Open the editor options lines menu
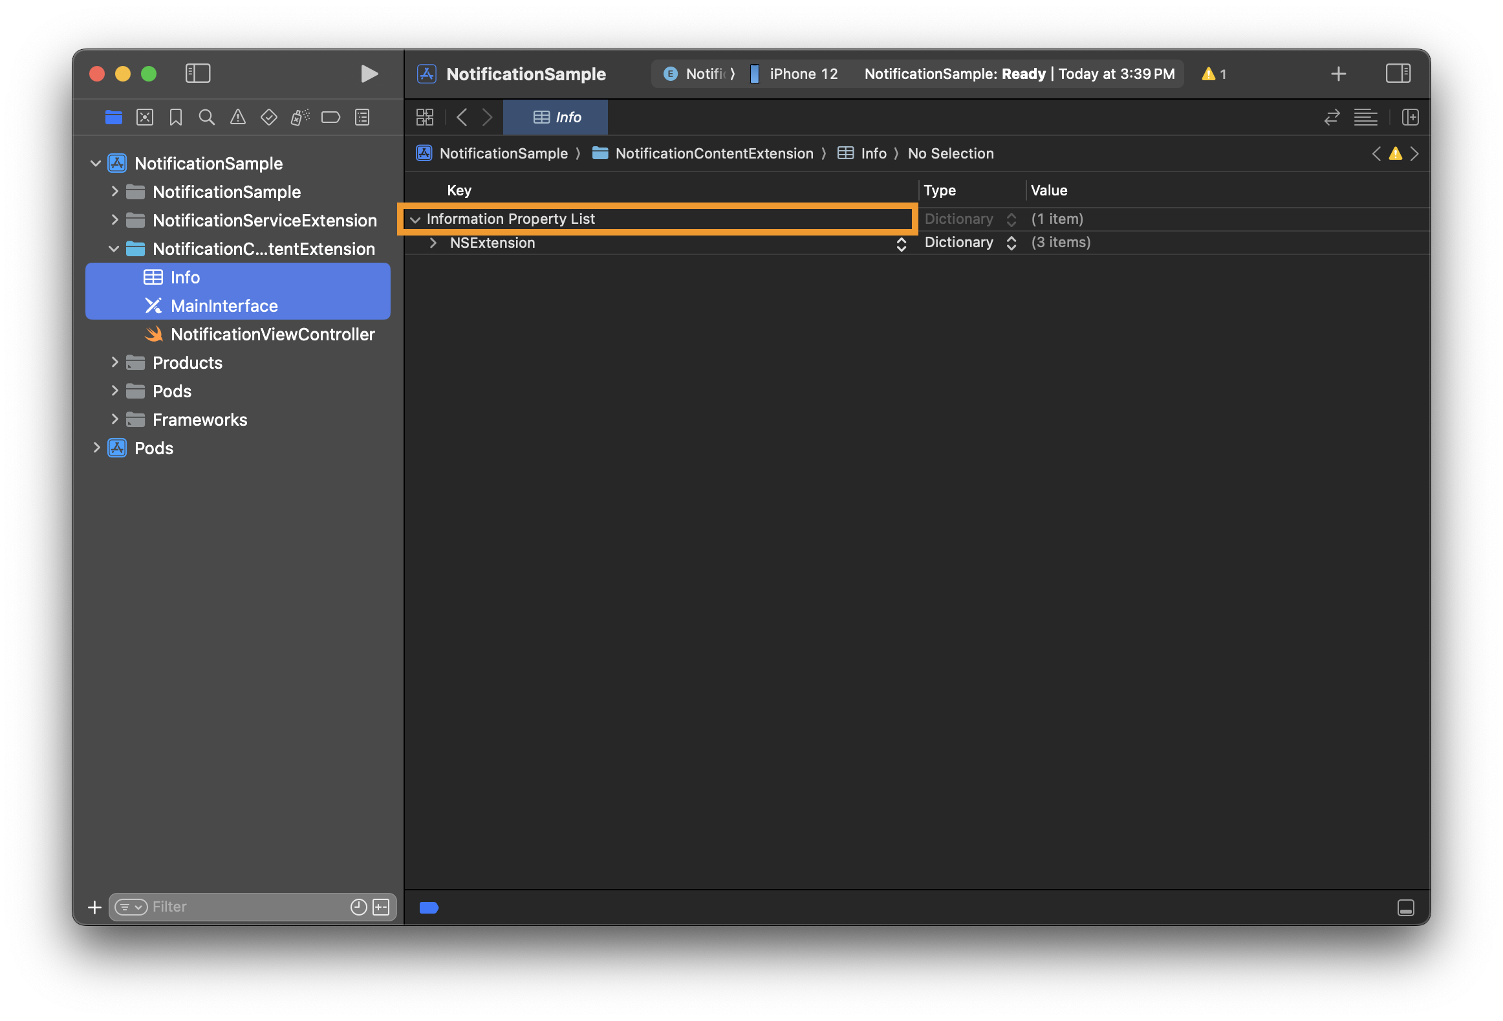1503x1021 pixels. (x=1366, y=117)
